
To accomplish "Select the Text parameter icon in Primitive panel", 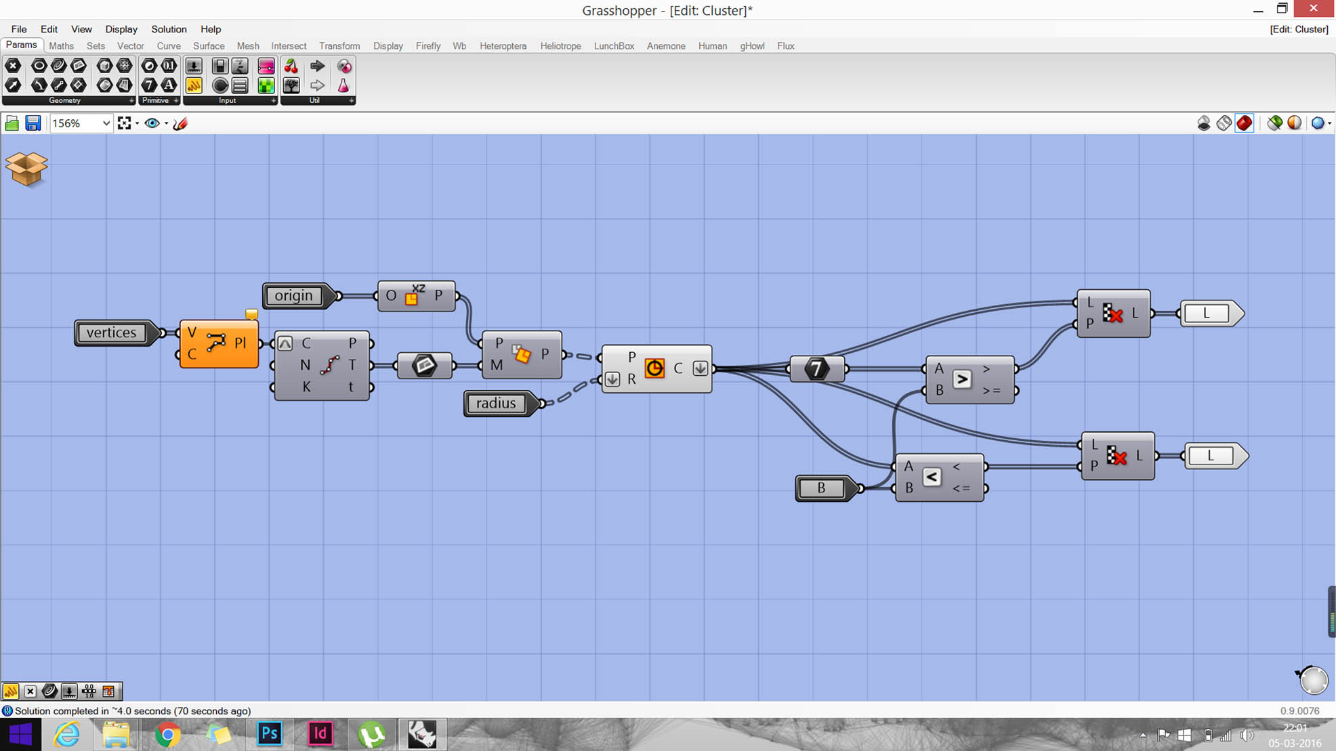I will 168,85.
